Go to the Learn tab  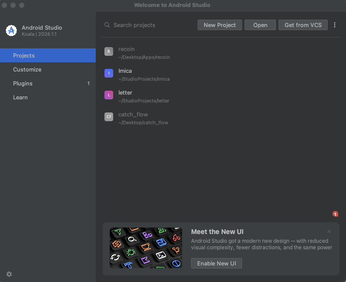[x=48, y=97]
